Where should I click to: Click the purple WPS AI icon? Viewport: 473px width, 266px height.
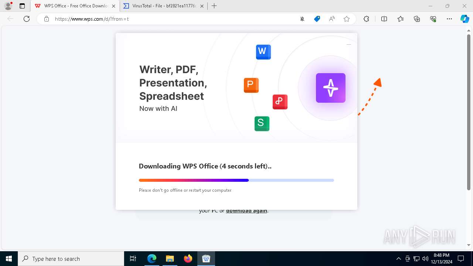(x=331, y=88)
